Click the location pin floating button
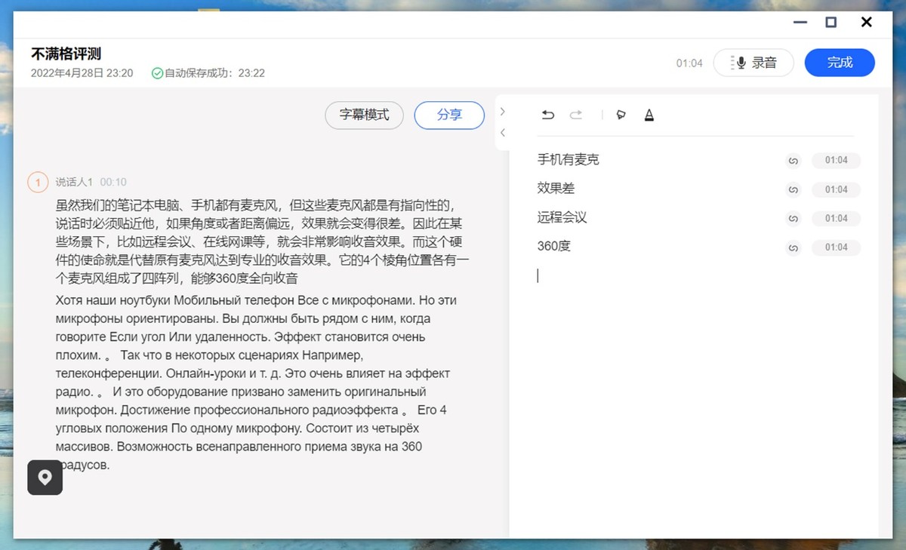This screenshot has height=550, width=906. [x=45, y=478]
